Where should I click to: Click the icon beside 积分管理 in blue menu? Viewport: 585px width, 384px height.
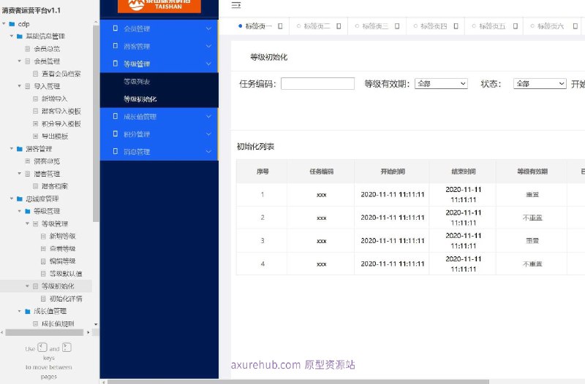click(116, 134)
